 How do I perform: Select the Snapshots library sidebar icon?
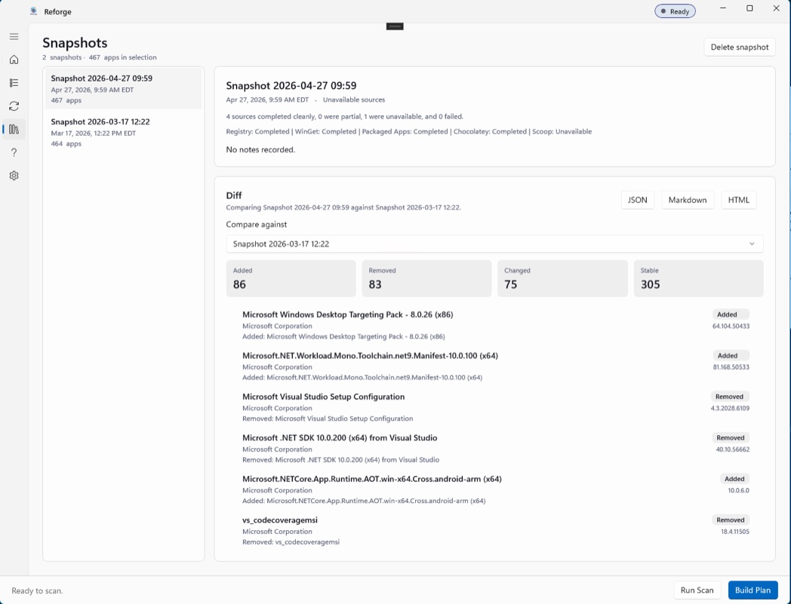pos(14,129)
